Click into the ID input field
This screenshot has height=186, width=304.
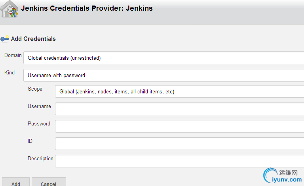click(180, 144)
